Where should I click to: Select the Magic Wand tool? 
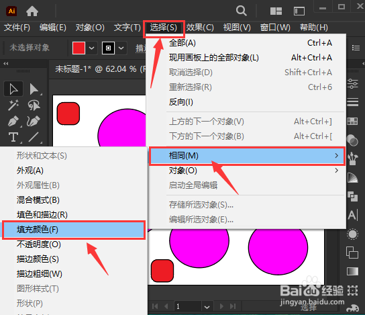(13, 105)
